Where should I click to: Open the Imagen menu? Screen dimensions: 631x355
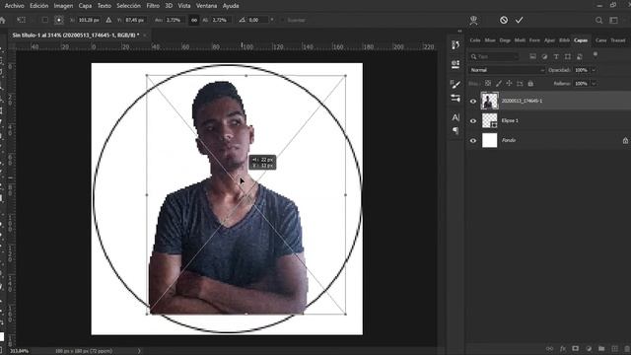pos(63,6)
